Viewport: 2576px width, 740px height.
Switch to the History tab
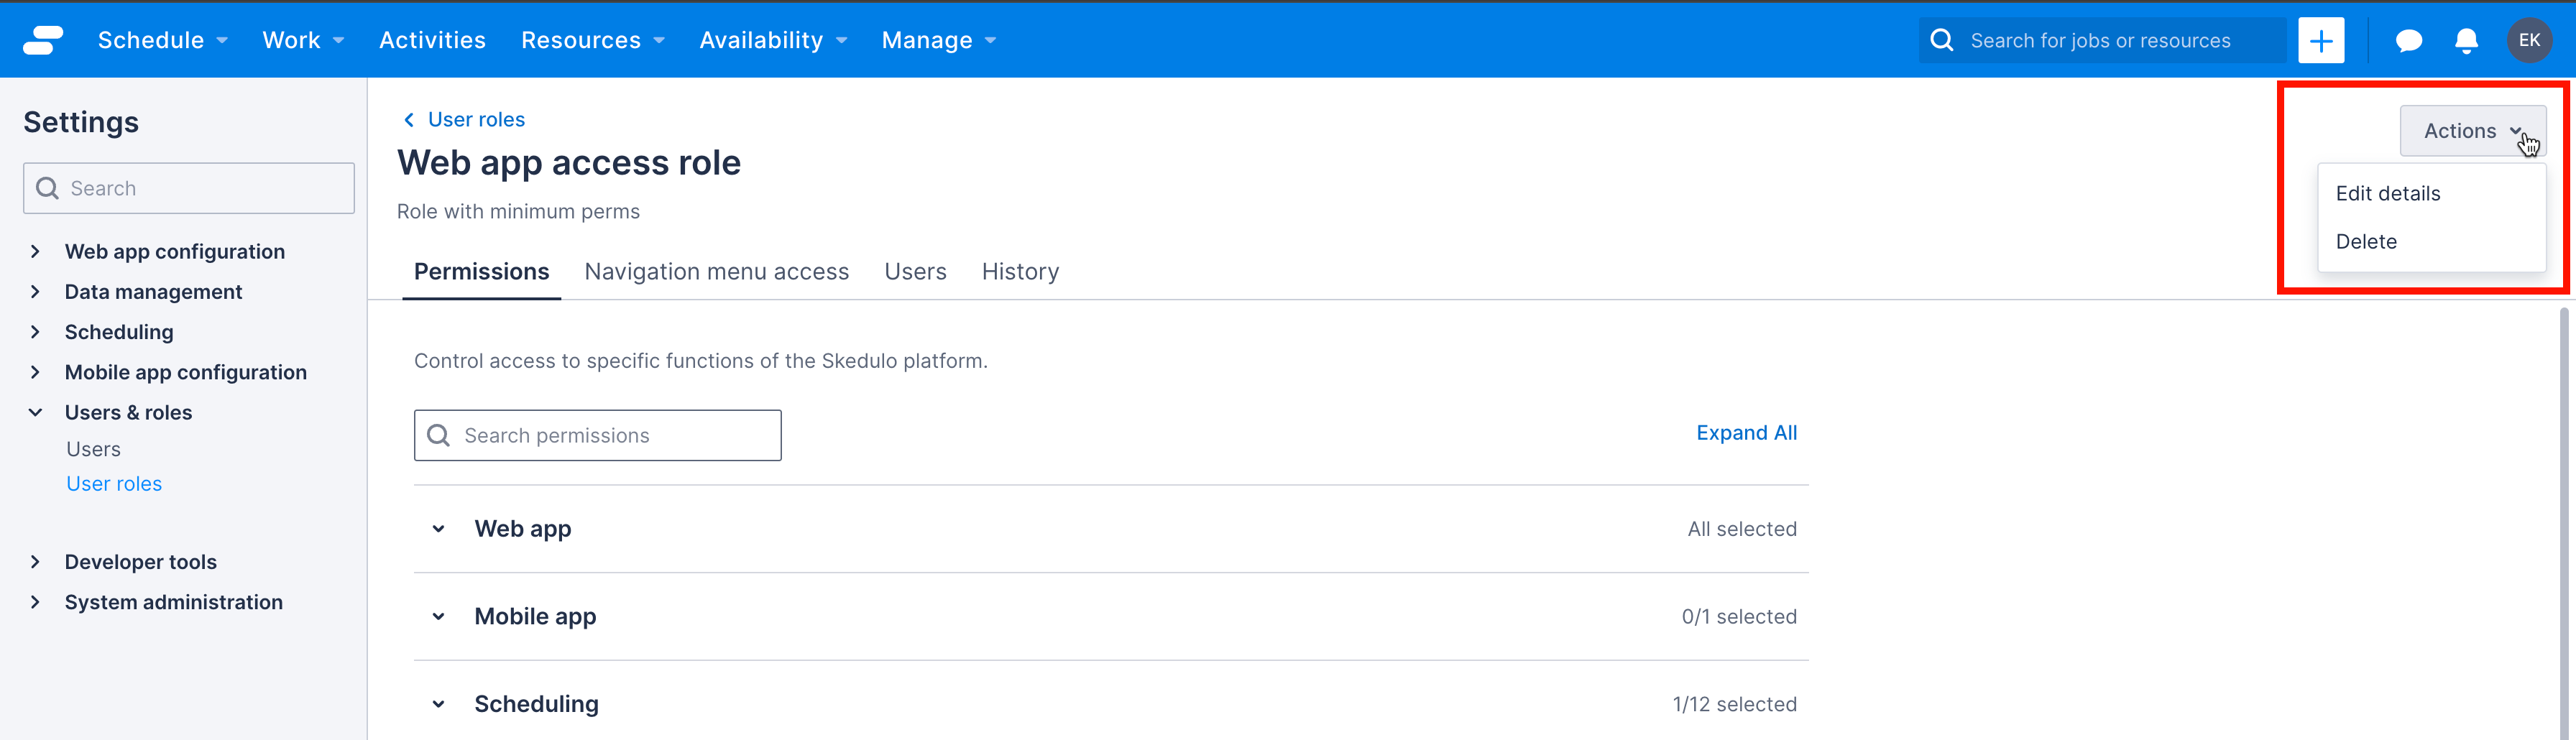point(1020,271)
